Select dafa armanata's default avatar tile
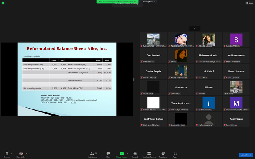255x159 pixels. pyautogui.click(x=209, y=119)
